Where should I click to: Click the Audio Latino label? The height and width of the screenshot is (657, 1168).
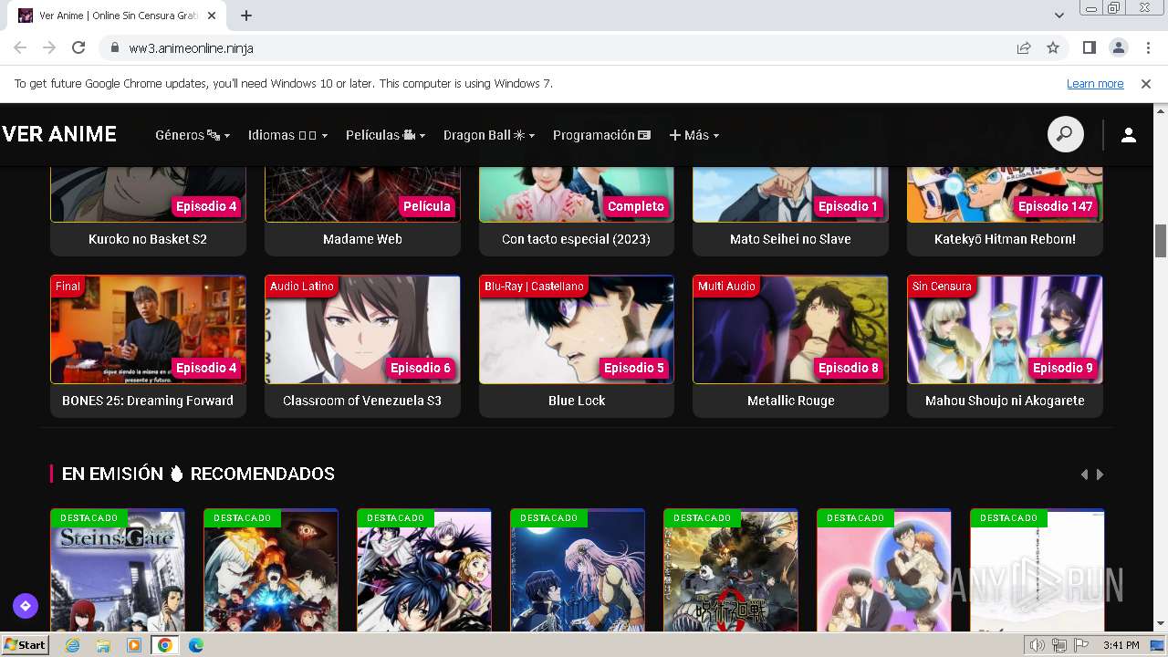[x=302, y=287]
